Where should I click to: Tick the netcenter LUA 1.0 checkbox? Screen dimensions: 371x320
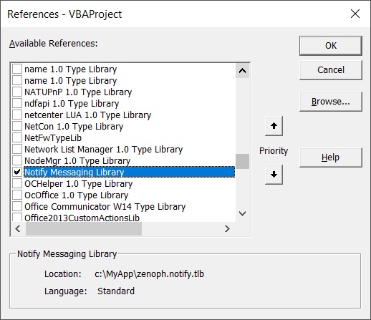[x=17, y=115]
